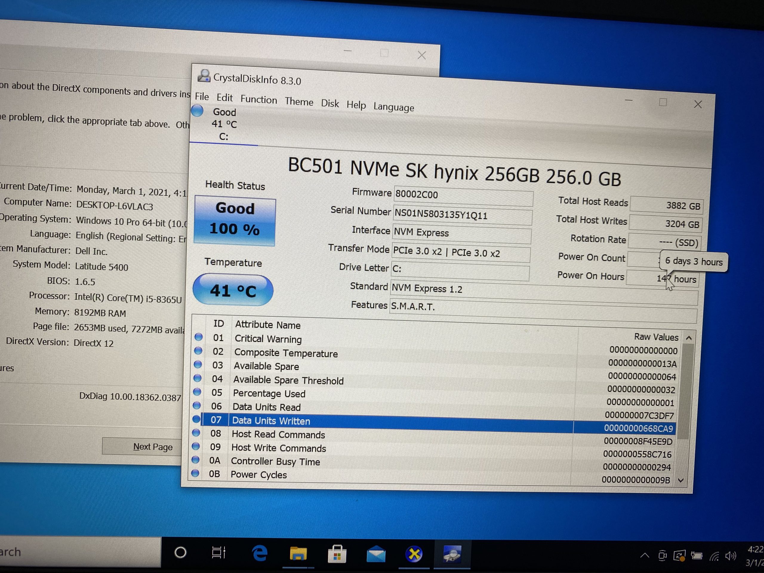The image size is (764, 573).
Task: Click the CrystalDiskInfo taskbar icon
Action: pyautogui.click(x=452, y=555)
